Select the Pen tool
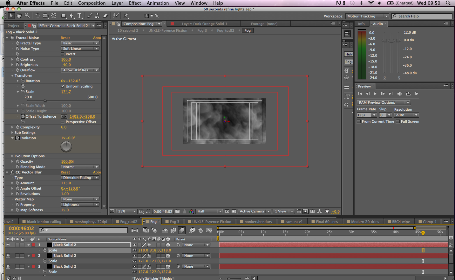Viewport: 455px width, 280px height. pyautogui.click(x=71, y=15)
